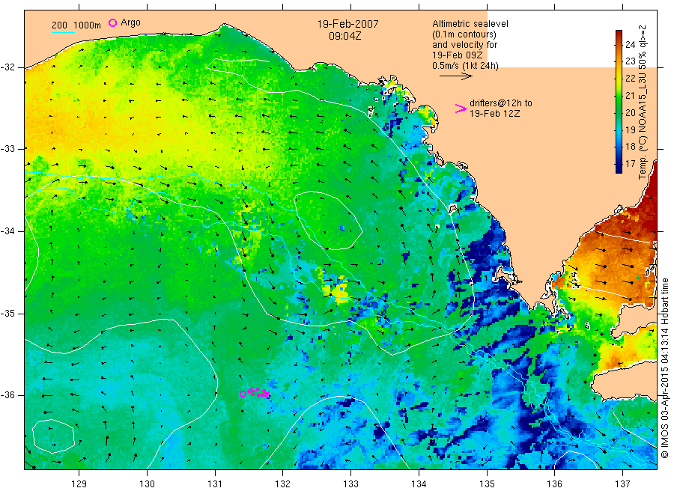The height and width of the screenshot is (494, 674).
Task: Click the color bar value 19
Action: pos(630,129)
